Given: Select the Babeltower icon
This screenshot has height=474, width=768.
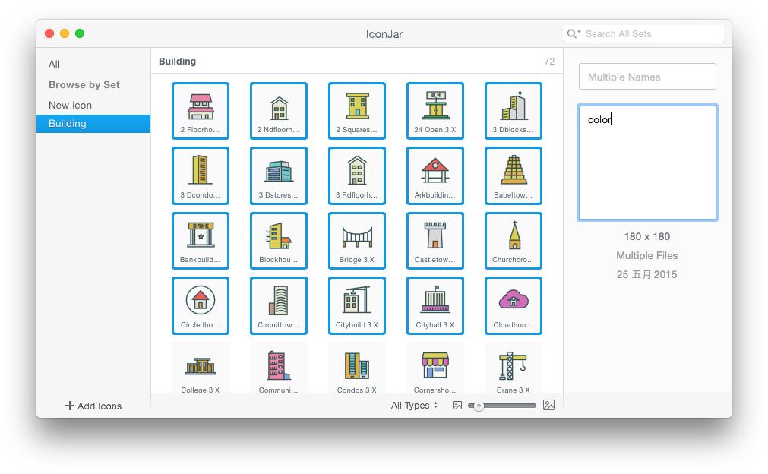Looking at the screenshot, I should (513, 175).
